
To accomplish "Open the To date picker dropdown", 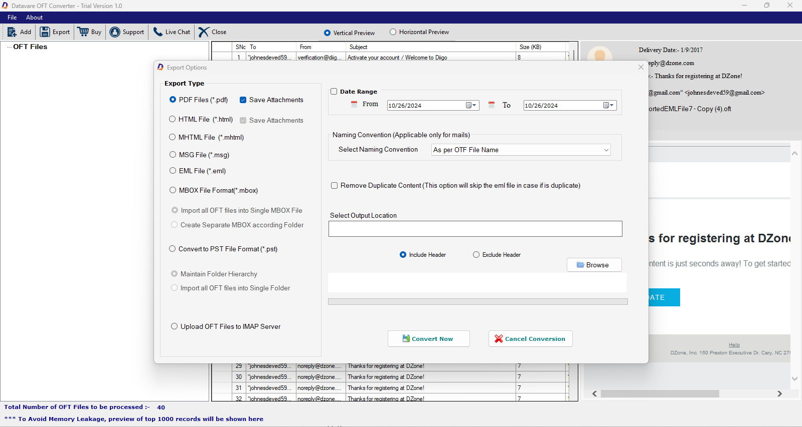I will click(608, 105).
